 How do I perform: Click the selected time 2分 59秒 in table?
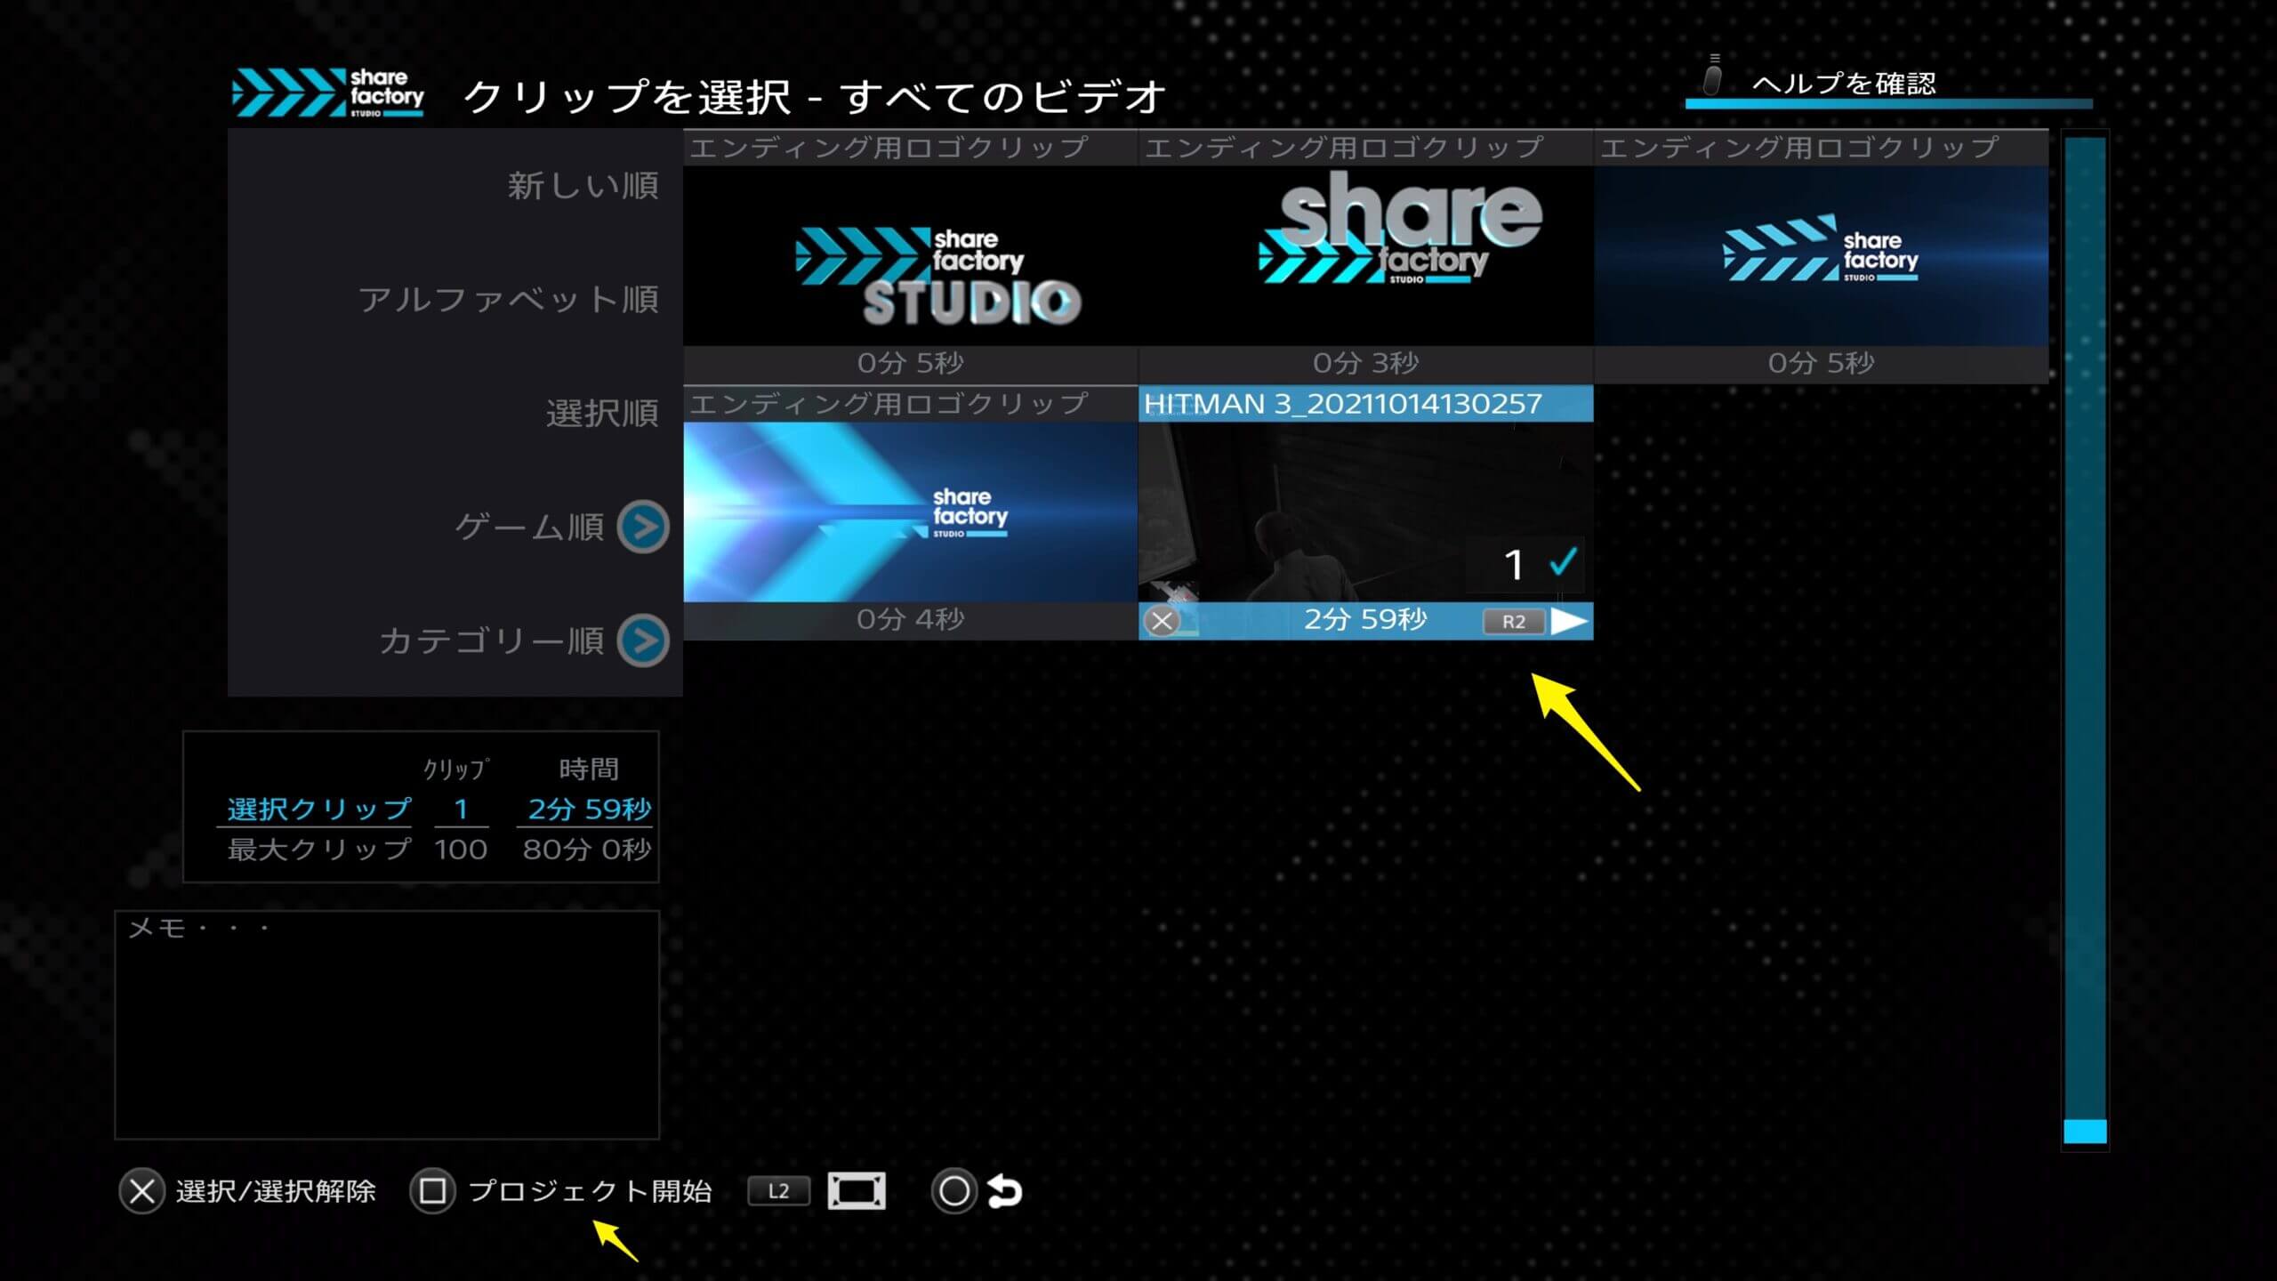pyautogui.click(x=589, y=809)
